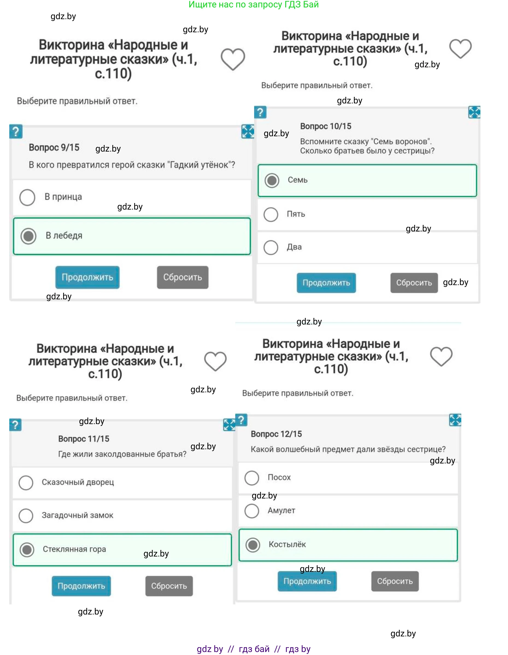Click "Сбросить" under question 10
Screen dimensions: 508x655
point(414,283)
